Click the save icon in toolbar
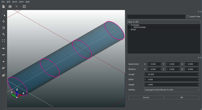 coord(10,7)
